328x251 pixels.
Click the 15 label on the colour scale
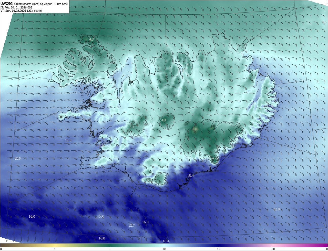219,249
